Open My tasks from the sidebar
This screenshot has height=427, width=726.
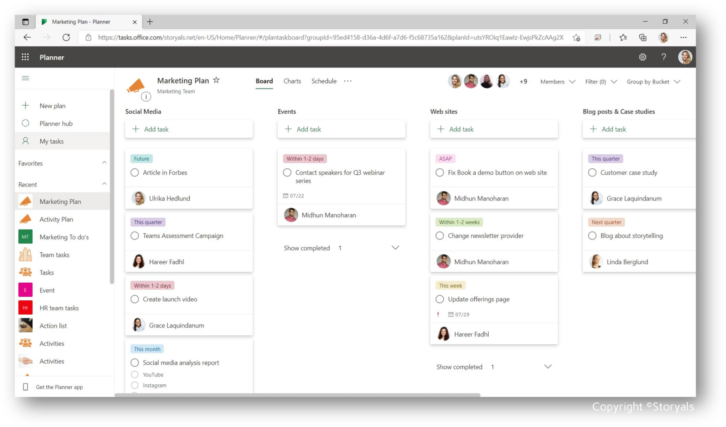pos(51,141)
